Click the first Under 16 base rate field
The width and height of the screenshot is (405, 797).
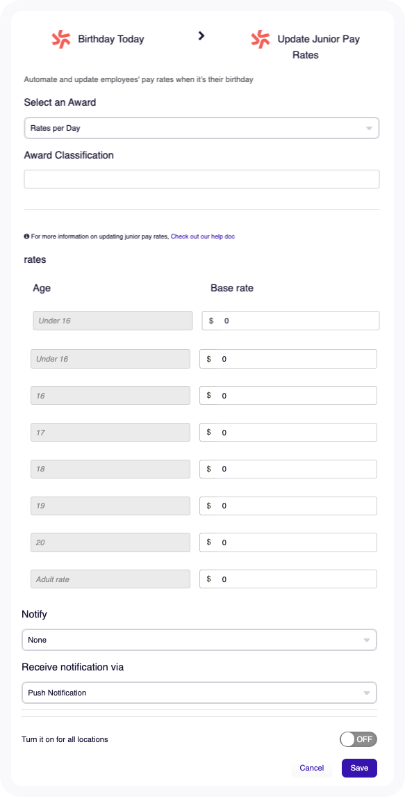[290, 321]
